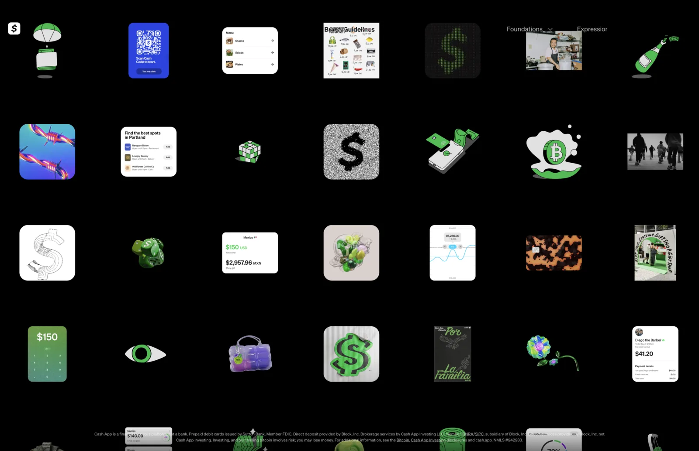Open the purple inflatable handbag illustration
The width and height of the screenshot is (699, 451).
point(250,354)
